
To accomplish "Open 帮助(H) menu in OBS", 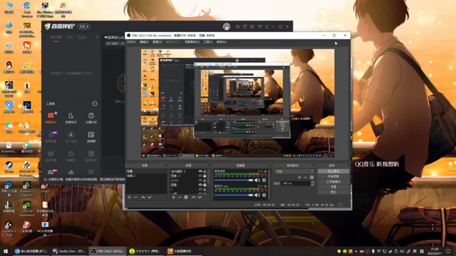I will [221, 42].
